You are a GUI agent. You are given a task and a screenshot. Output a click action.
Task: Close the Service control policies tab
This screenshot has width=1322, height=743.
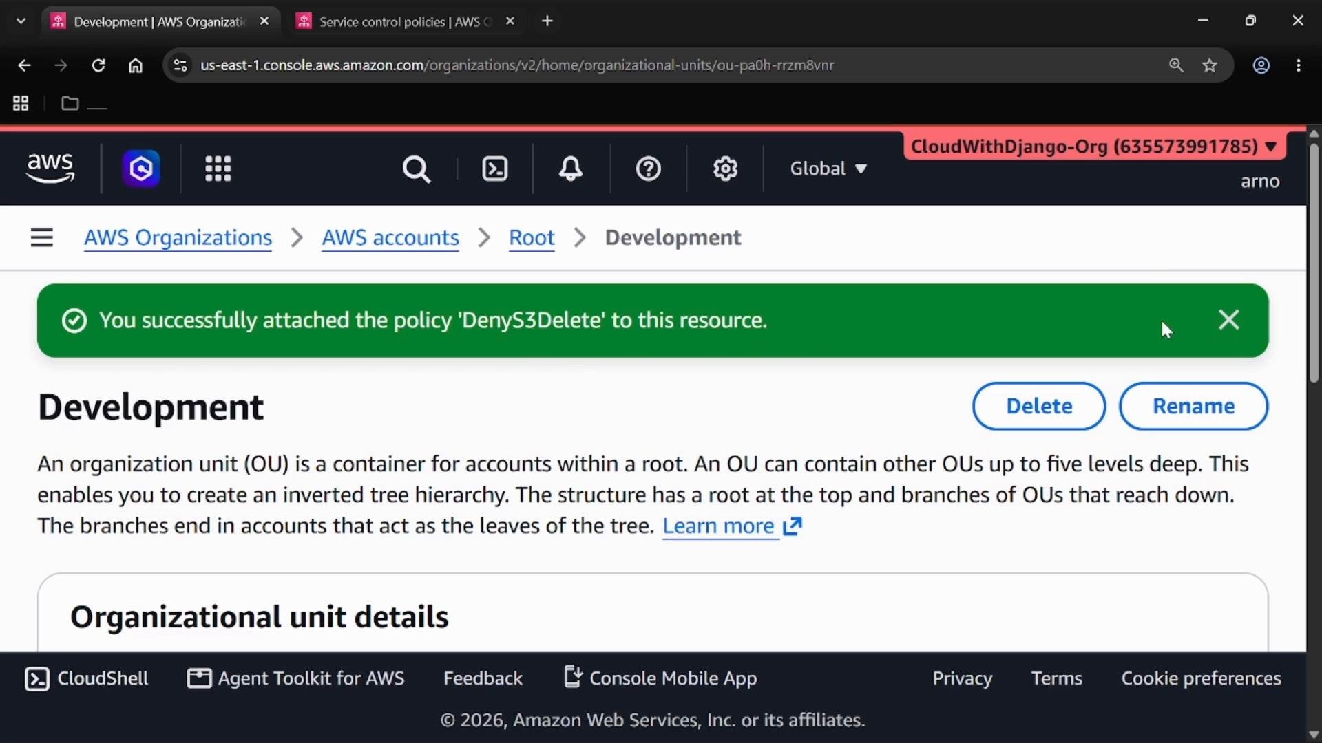coord(510,21)
